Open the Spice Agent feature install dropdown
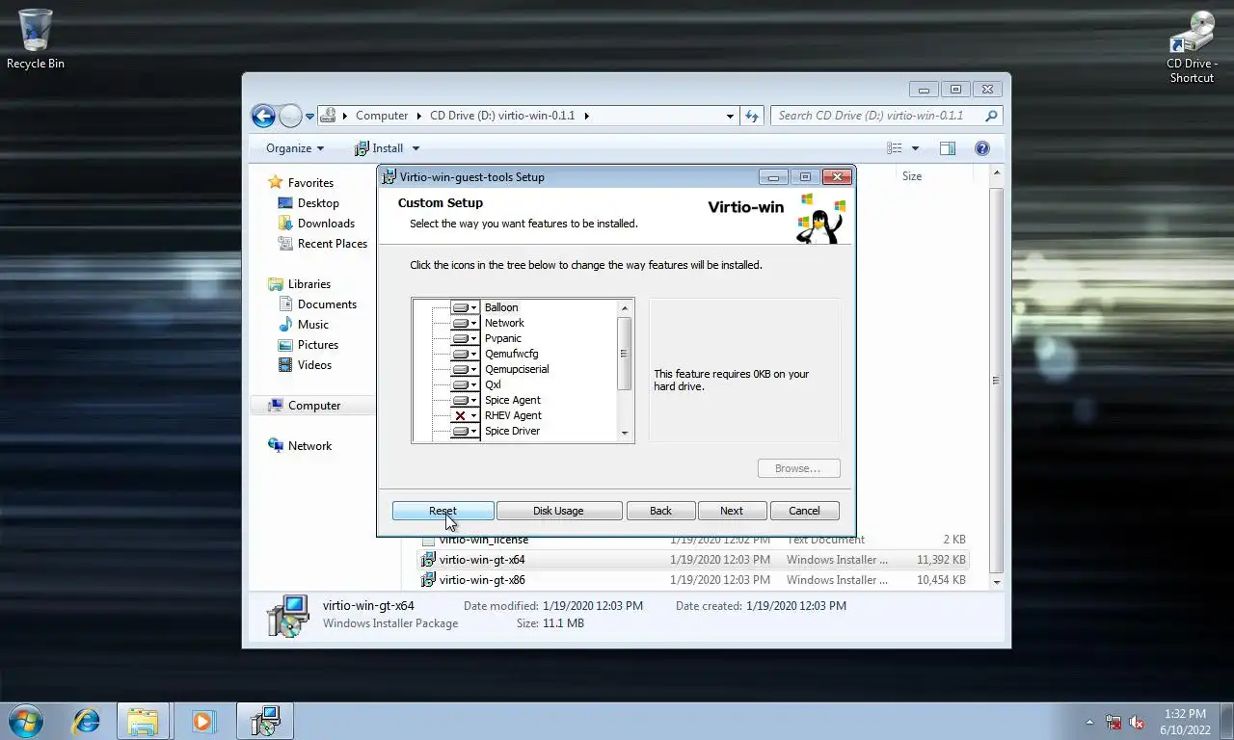1234x740 pixels. 465,400
